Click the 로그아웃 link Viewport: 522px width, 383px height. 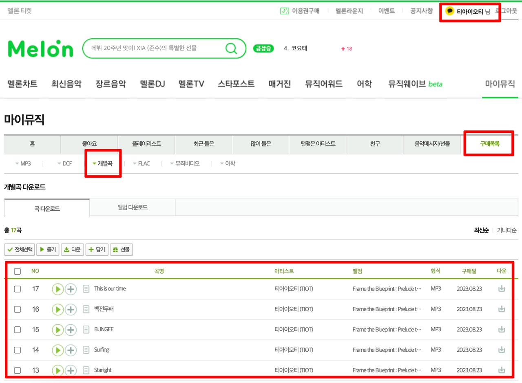point(506,11)
